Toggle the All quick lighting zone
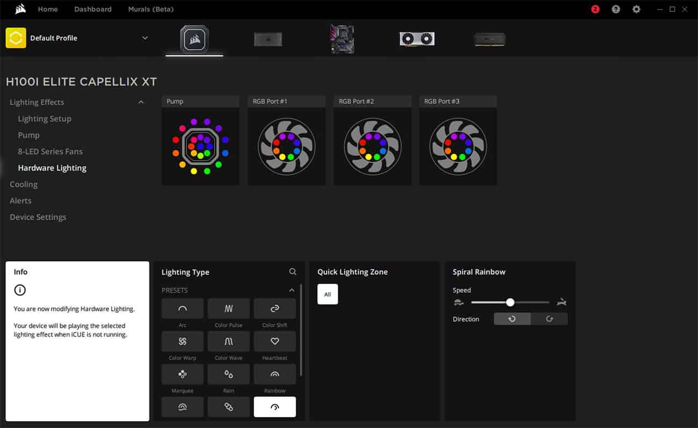Image resolution: width=698 pixels, height=428 pixels. (328, 294)
